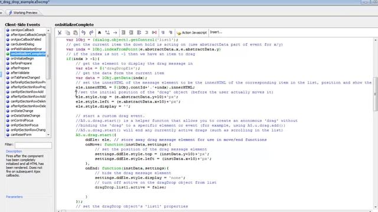
Task: Click the 'onEnd: function(instData,settings){' line
Action: pyautogui.click(x=127, y=168)
